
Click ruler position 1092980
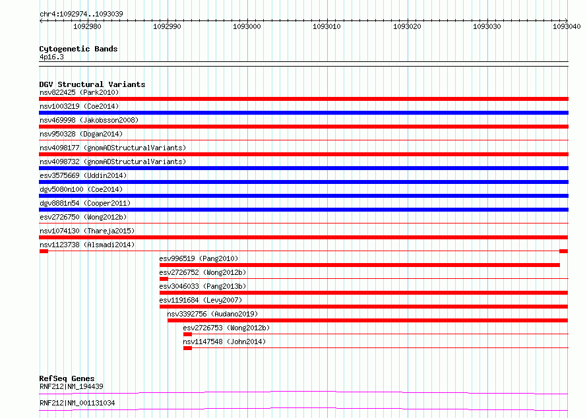click(x=87, y=26)
